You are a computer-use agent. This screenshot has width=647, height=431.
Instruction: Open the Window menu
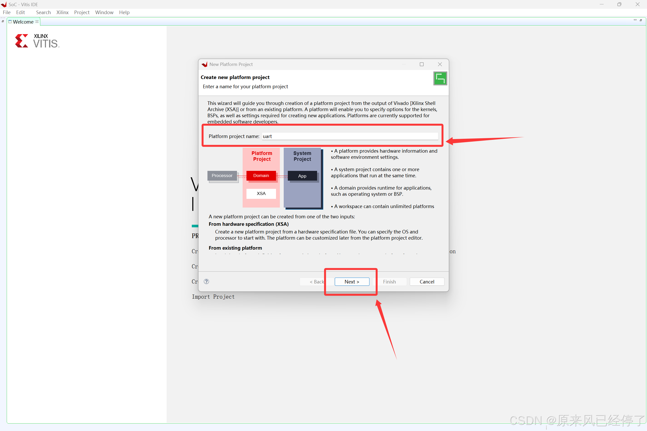click(x=104, y=12)
